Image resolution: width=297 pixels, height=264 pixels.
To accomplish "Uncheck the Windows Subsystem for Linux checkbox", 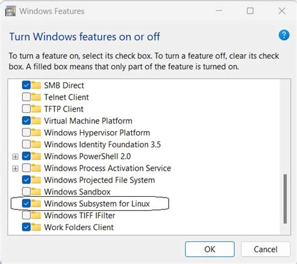I will tap(26, 203).
